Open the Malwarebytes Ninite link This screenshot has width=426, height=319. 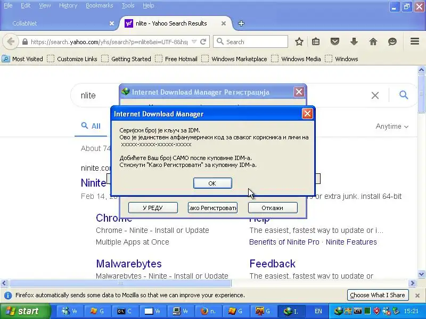click(x=129, y=264)
